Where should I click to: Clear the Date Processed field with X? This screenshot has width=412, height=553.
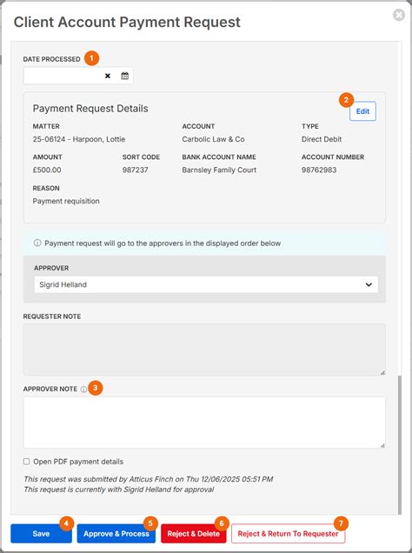tap(108, 76)
